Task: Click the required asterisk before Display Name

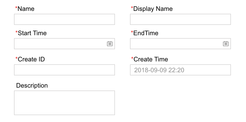Action: [132, 8]
